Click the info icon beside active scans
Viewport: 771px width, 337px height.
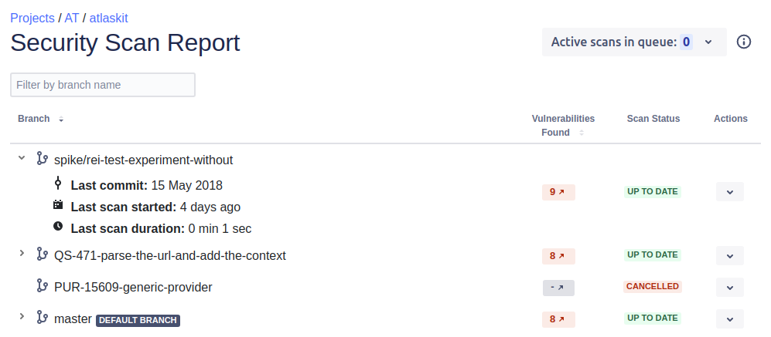pos(744,42)
